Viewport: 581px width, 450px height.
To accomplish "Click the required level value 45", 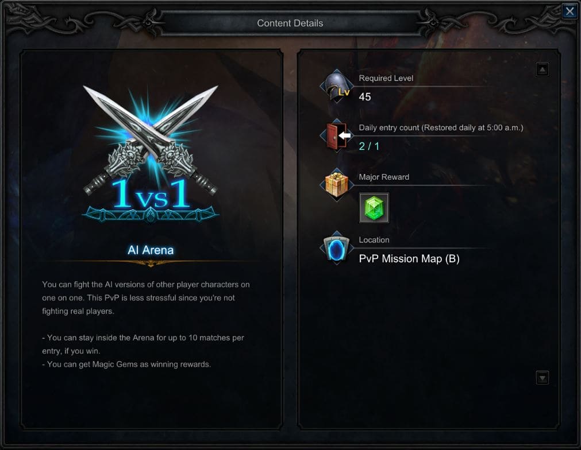I will tap(364, 97).
